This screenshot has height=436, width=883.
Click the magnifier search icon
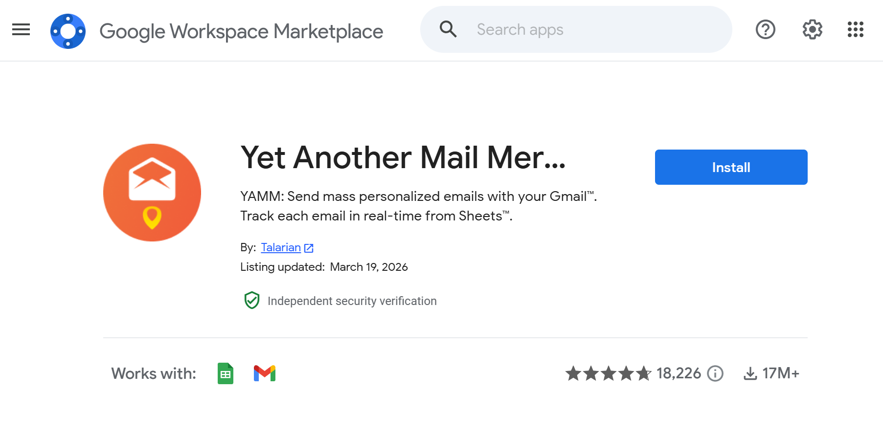(448, 29)
